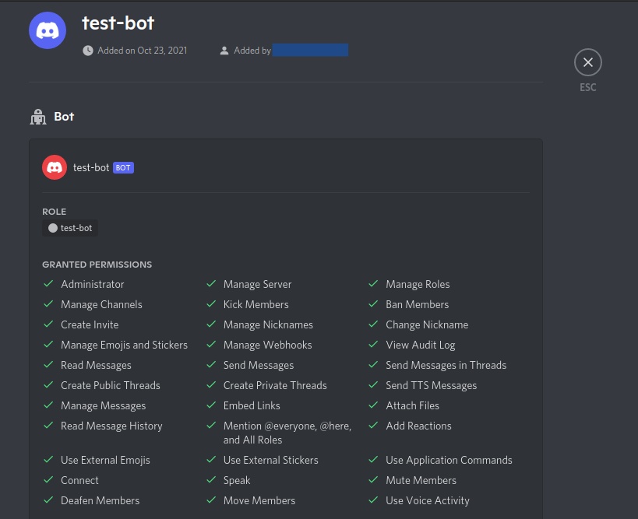The width and height of the screenshot is (638, 519).
Task: Click the checkmark beside Manage Nicknames
Action: tap(211, 324)
